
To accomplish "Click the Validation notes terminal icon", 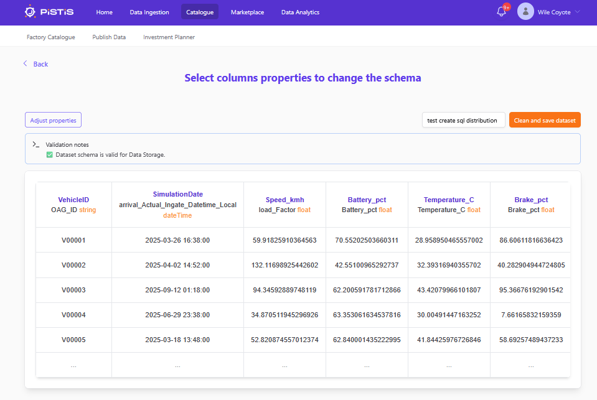I will [35, 144].
